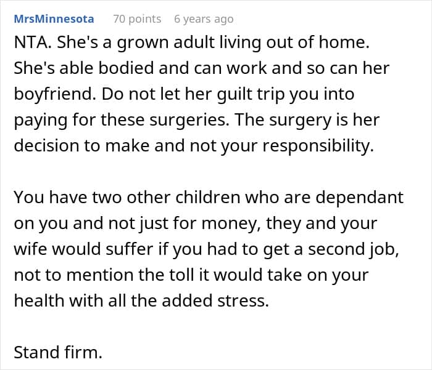Screen dimensions: 432x370
Task: Click the '6 years ago' timestamp
Action: click(x=204, y=19)
